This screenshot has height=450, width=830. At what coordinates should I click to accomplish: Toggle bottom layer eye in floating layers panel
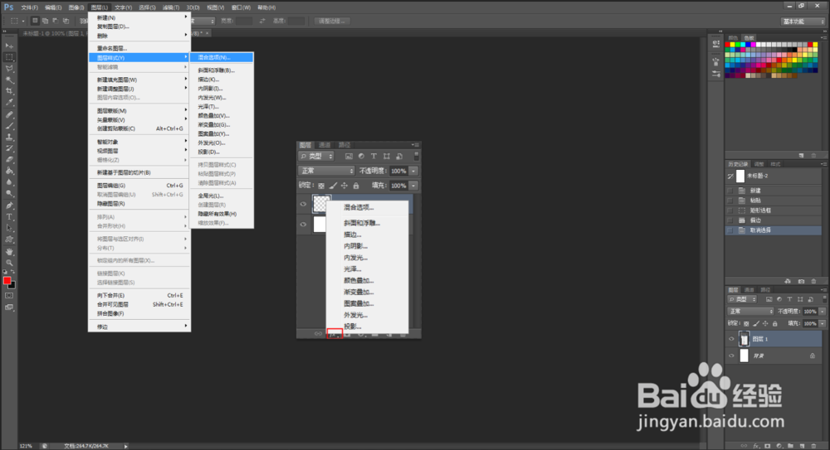click(x=303, y=225)
